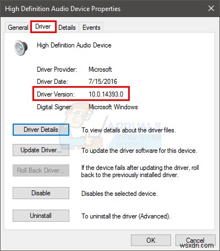Click the 'Driver Date:' label

pos(52,82)
